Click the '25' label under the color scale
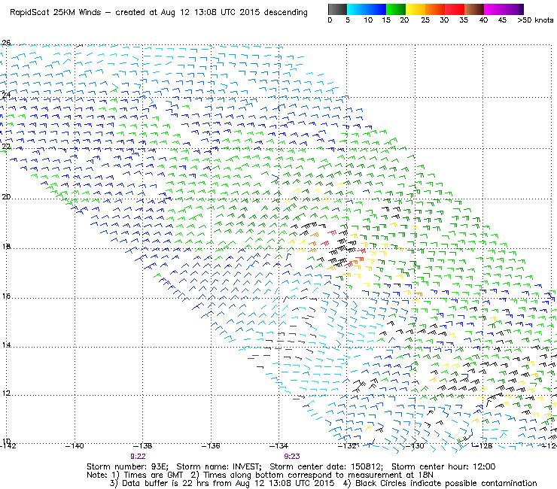Viewport: 557px width, 489px height. pyautogui.click(x=425, y=20)
